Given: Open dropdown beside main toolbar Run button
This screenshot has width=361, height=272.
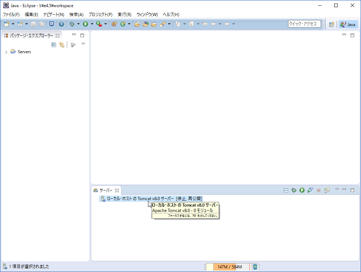Looking at the screenshot, I should [92, 24].
